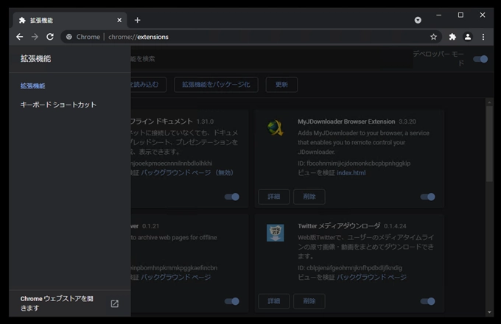Open the Chrome three-dot menu
This screenshot has width=501, height=324.
tap(483, 36)
